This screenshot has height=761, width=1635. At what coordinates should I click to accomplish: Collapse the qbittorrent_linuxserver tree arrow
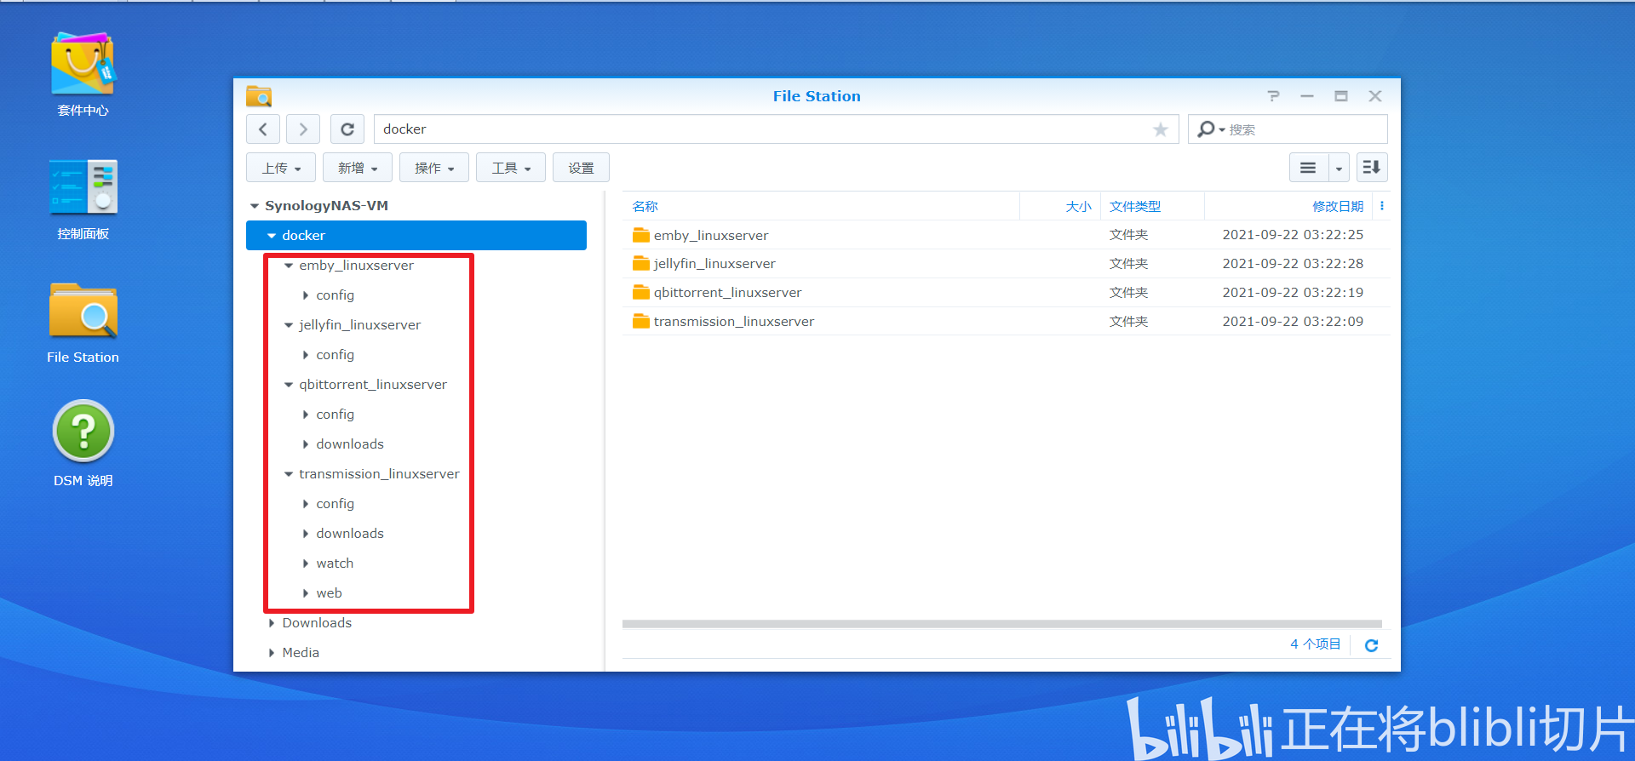289,385
